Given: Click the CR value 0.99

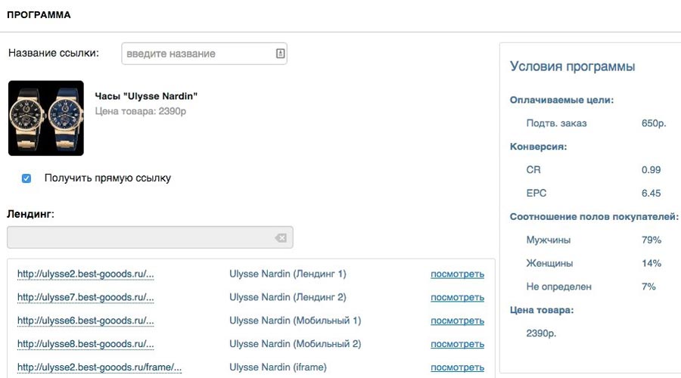Looking at the screenshot, I should [651, 169].
